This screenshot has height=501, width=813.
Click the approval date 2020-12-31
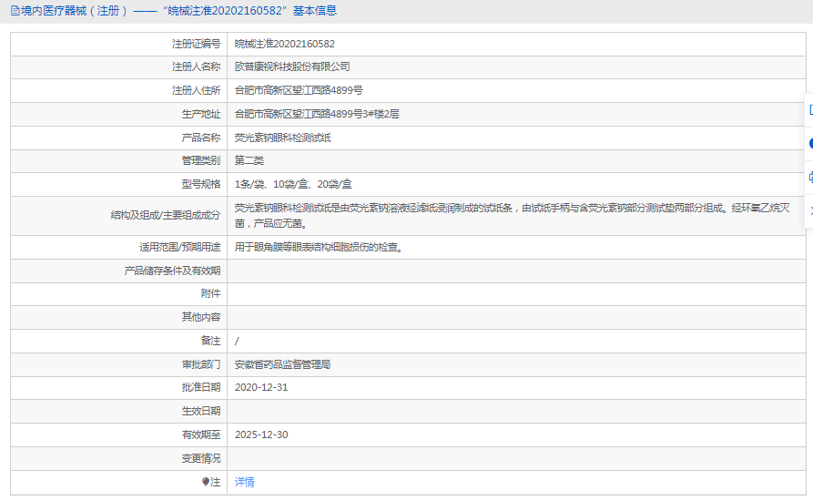pos(261,387)
